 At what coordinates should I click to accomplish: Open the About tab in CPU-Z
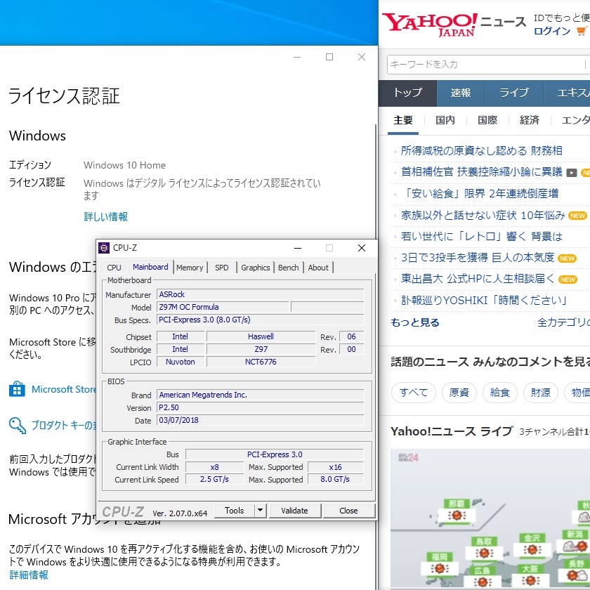point(318,268)
